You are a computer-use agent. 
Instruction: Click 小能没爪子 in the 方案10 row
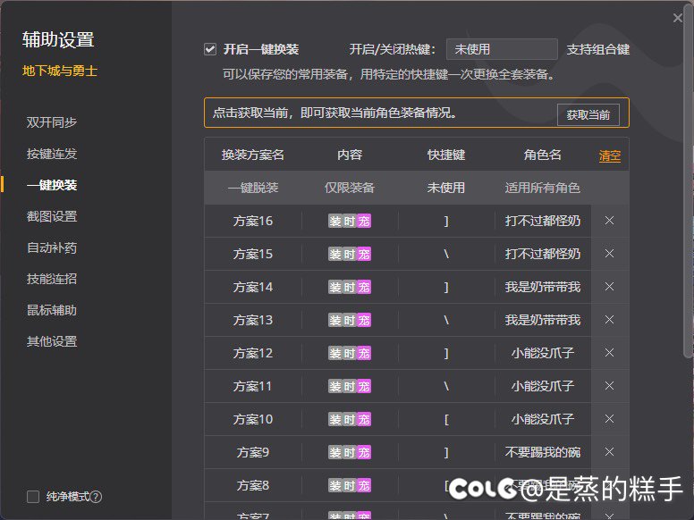(543, 419)
